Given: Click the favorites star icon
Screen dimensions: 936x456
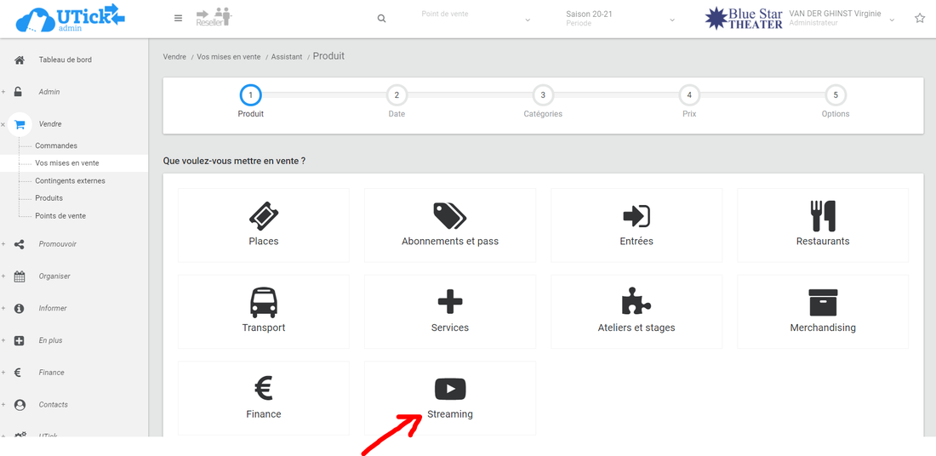Looking at the screenshot, I should pyautogui.click(x=920, y=19).
